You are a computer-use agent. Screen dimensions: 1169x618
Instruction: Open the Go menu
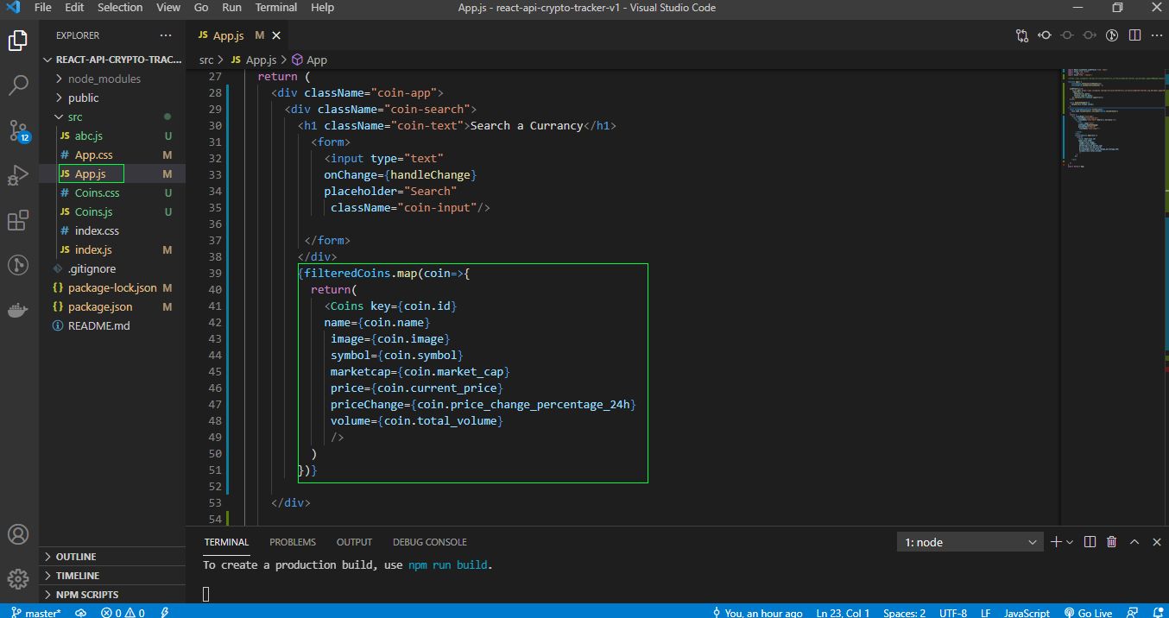pyautogui.click(x=201, y=8)
